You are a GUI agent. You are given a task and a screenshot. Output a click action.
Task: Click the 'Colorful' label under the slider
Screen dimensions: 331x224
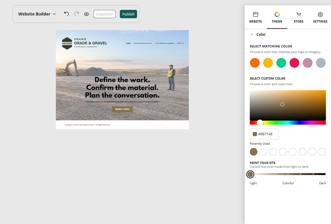point(288,183)
